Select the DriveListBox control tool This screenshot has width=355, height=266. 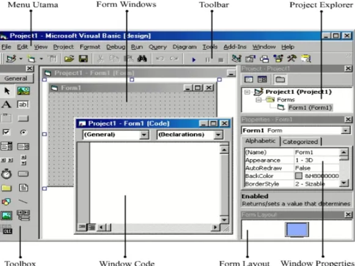pyautogui.click(x=23, y=173)
